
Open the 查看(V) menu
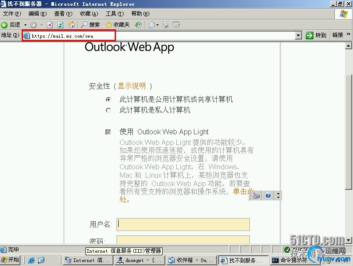point(63,14)
